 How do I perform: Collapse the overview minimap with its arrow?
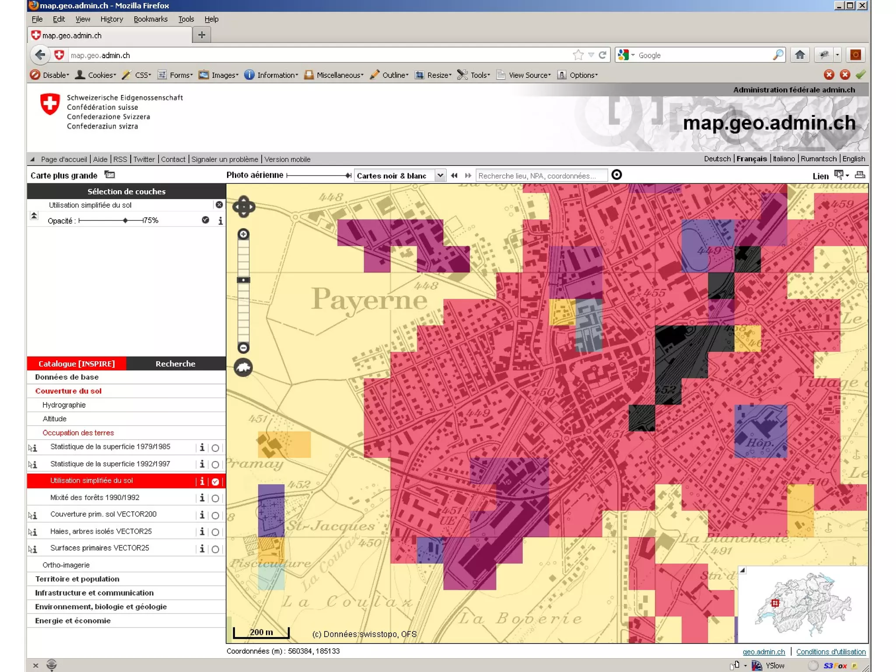pos(742,570)
